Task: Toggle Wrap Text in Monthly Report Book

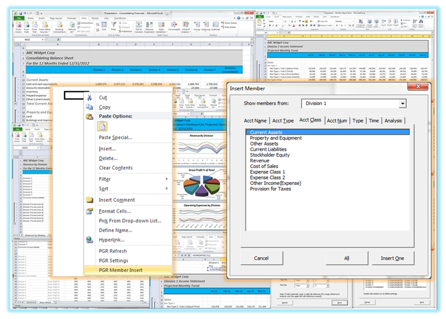Action: (323, 21)
